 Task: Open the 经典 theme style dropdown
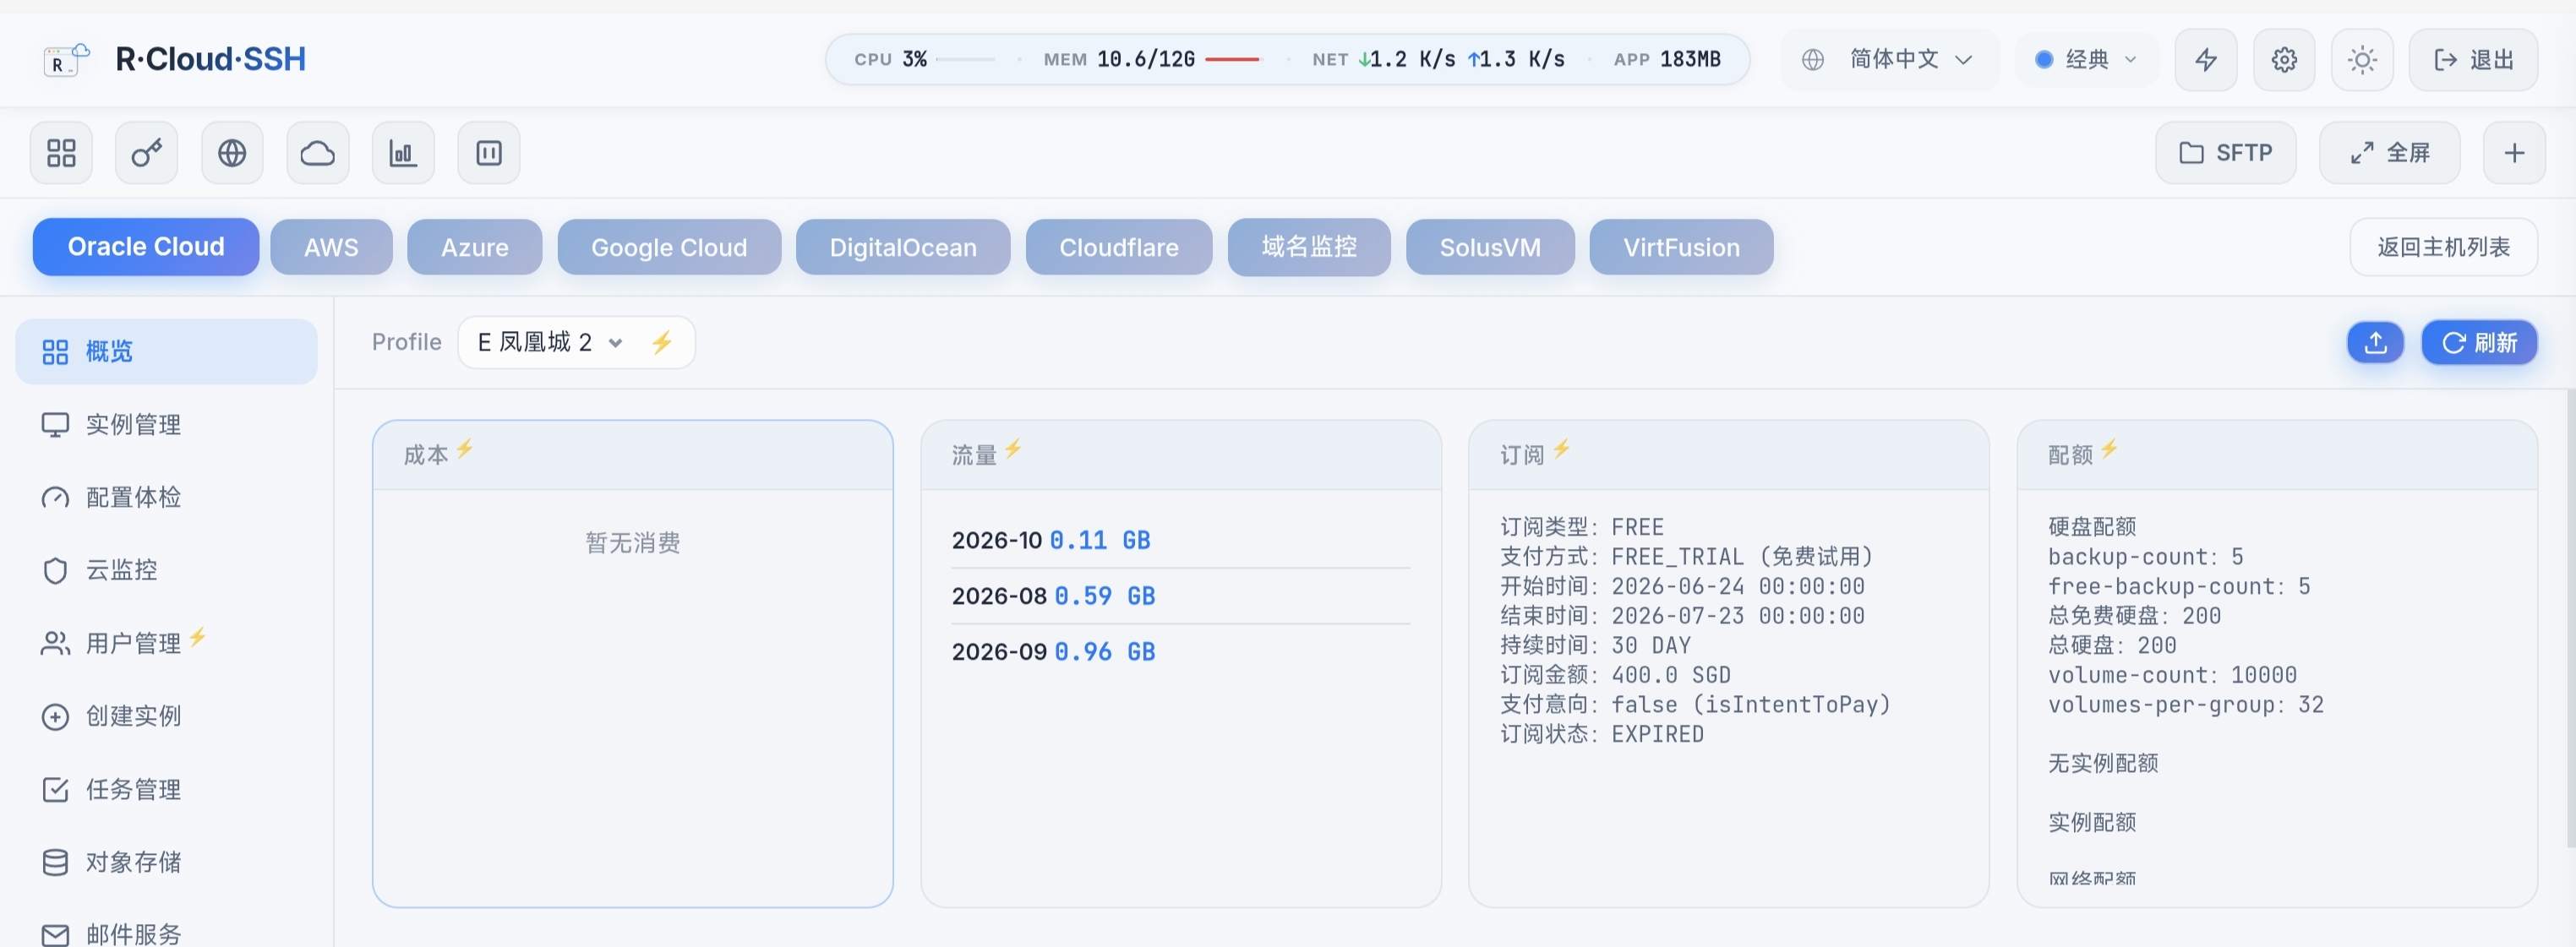point(2087,60)
